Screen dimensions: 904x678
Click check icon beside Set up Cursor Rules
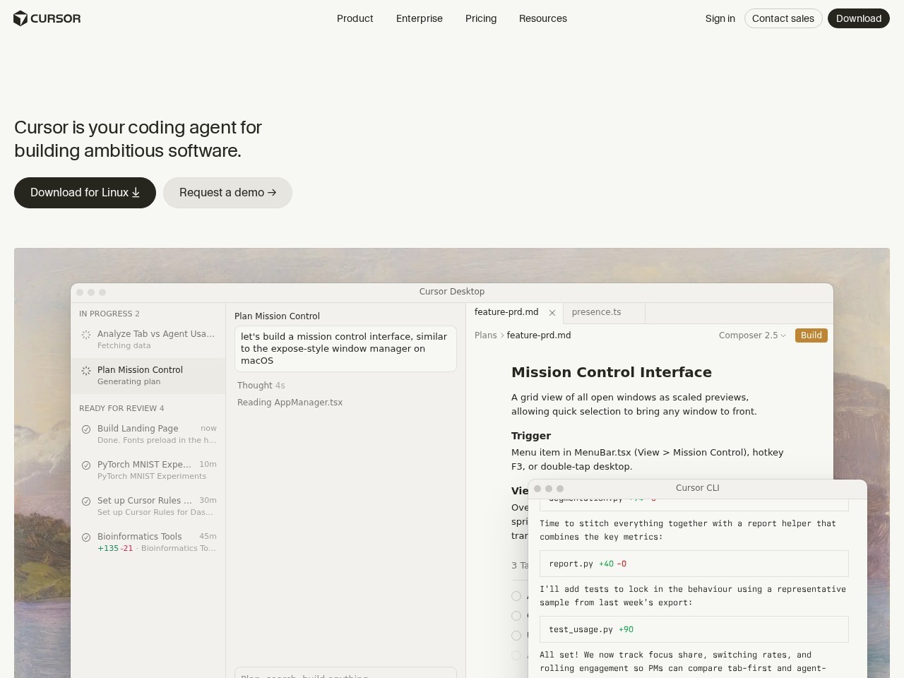point(86,501)
